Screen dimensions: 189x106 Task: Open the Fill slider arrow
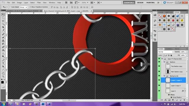186,55
